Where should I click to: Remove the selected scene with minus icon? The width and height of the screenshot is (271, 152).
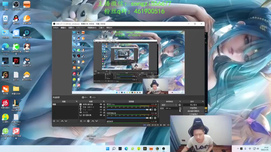[58, 121]
